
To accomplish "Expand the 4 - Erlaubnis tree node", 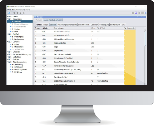I will coord(7,52).
